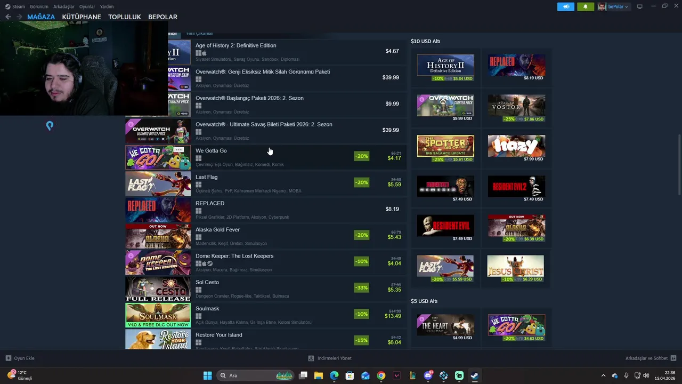The image size is (682, 384).
Task: Open the Oyunlar menu
Action: (x=87, y=6)
